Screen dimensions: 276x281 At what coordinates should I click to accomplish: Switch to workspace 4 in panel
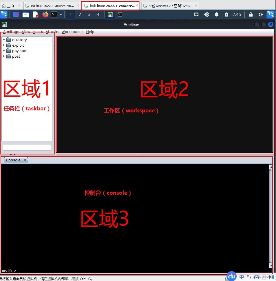coord(98,14)
